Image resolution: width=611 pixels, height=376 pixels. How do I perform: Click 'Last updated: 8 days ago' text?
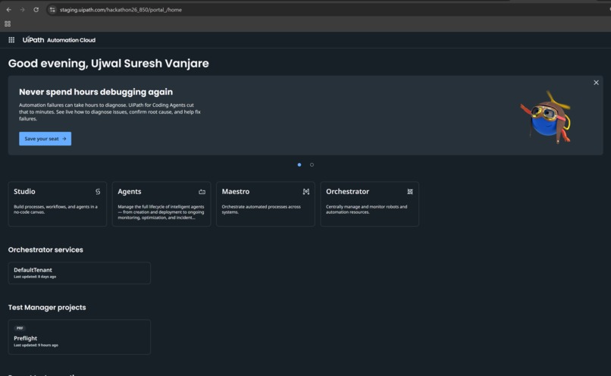(35, 277)
